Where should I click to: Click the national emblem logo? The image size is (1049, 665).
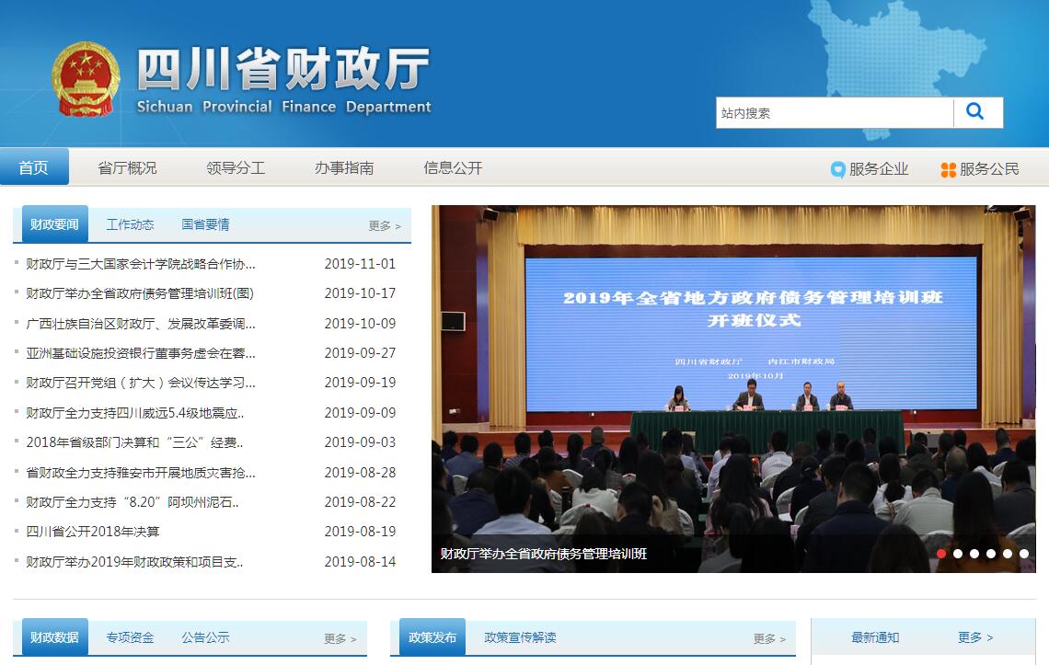86,79
